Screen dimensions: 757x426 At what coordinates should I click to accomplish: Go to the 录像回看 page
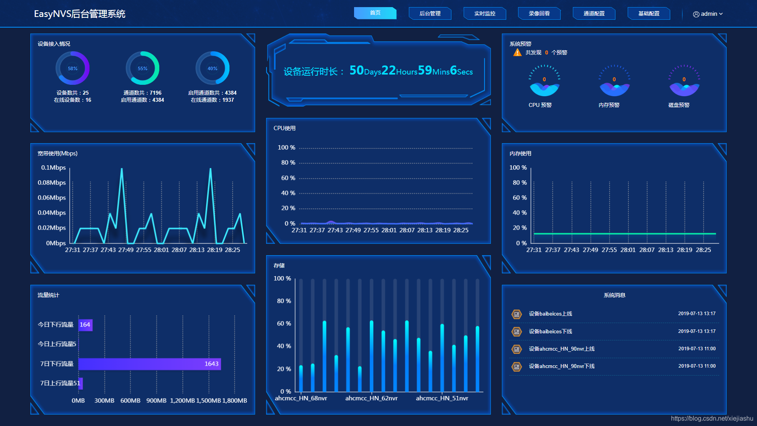(539, 13)
